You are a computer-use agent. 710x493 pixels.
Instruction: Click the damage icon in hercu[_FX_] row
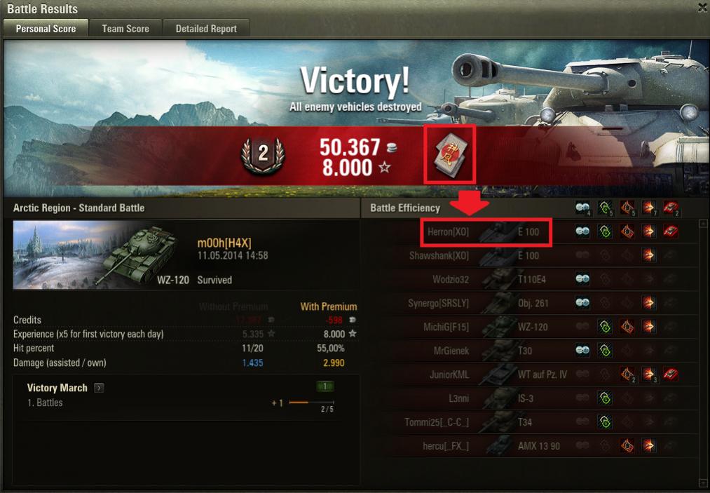coord(648,445)
